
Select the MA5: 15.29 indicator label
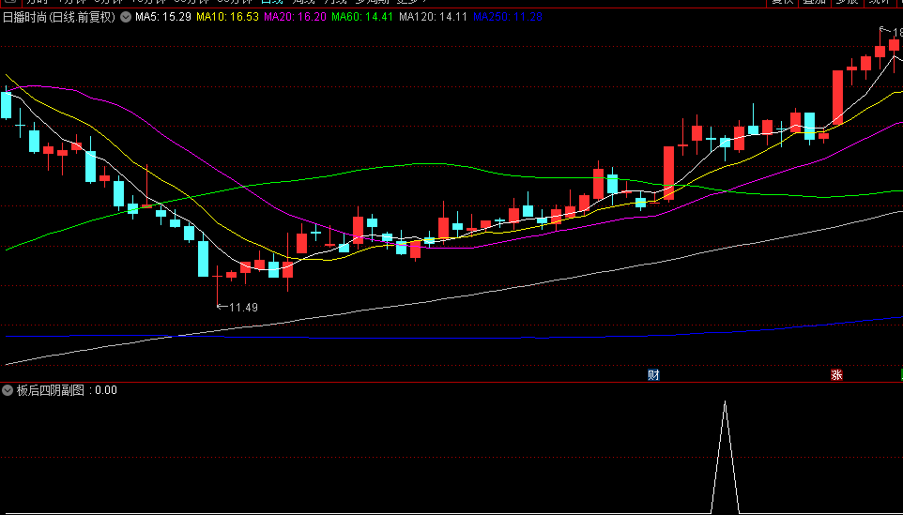163,17
